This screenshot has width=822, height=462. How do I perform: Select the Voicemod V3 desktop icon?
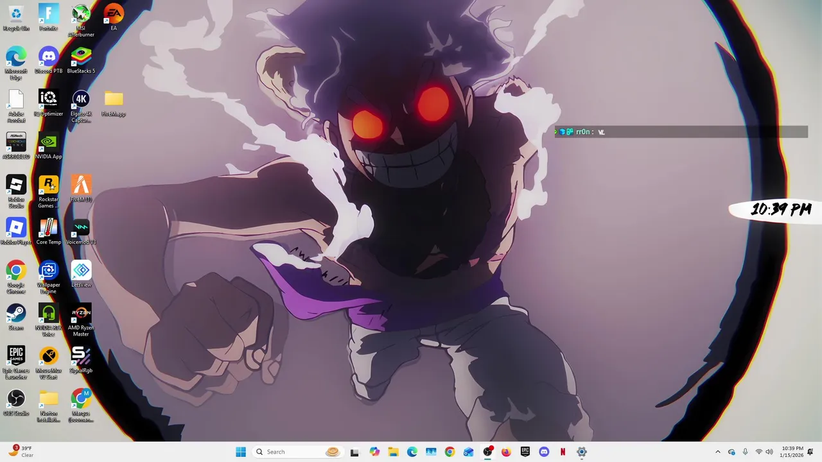(x=81, y=232)
